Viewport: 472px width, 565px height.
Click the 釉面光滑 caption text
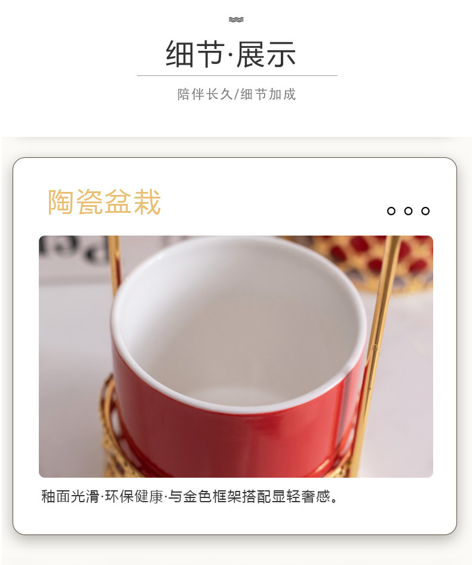click(x=71, y=496)
